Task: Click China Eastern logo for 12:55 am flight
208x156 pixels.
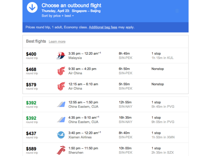Action: 61,104
